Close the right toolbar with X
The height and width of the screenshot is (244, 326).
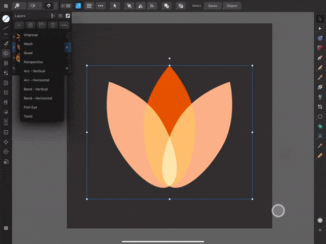coord(320,230)
